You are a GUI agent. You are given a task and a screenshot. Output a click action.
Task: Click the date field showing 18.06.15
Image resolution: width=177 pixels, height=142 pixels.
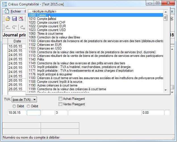17,113
